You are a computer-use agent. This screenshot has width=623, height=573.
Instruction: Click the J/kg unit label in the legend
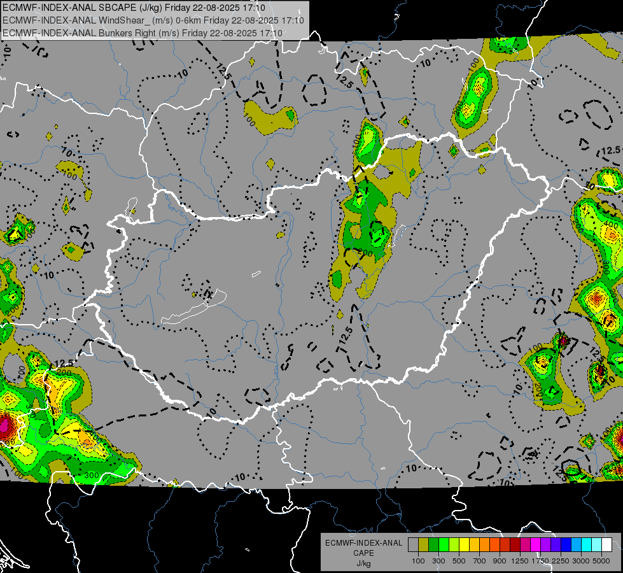point(363,563)
